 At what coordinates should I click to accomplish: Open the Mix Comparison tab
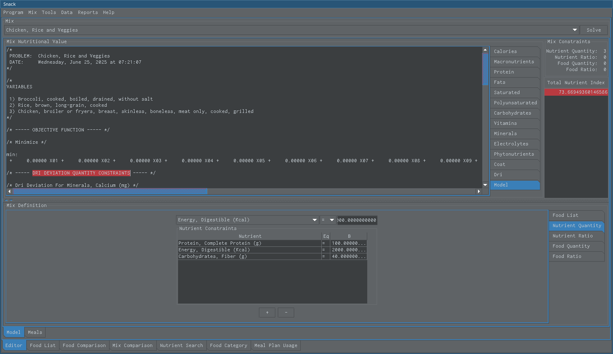[x=133, y=345]
